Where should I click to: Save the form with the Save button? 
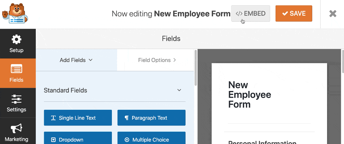[x=293, y=14]
